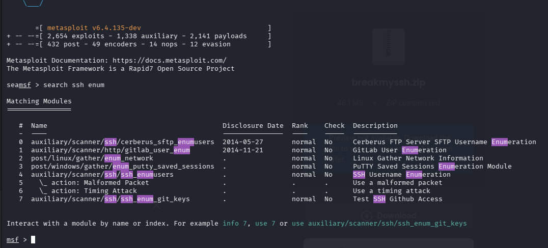
Task: Click the 'Disclosure Date' column header
Action: click(x=253, y=126)
